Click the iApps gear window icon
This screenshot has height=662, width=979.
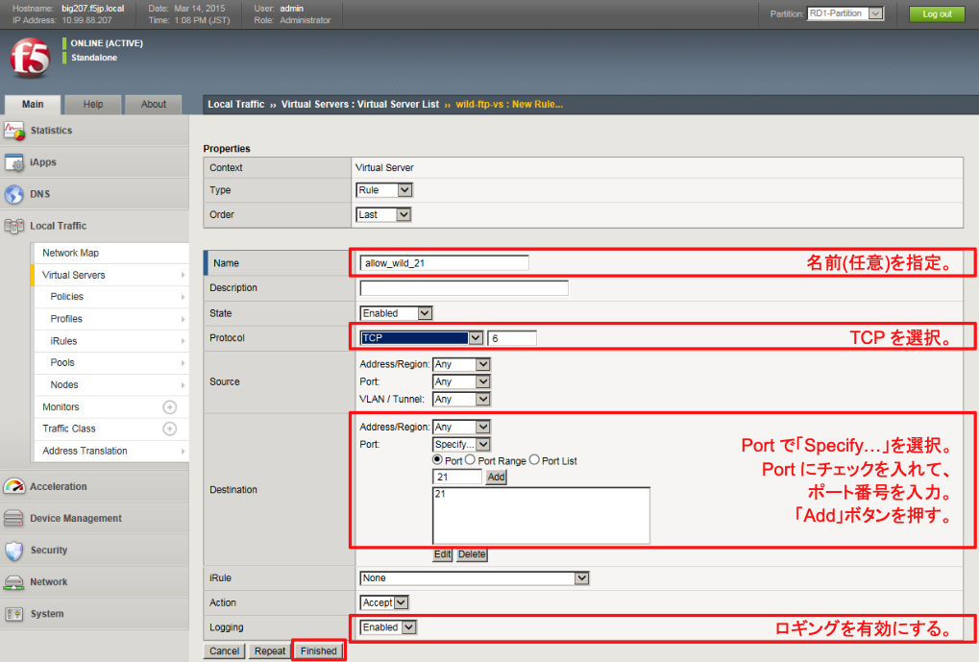click(x=13, y=162)
